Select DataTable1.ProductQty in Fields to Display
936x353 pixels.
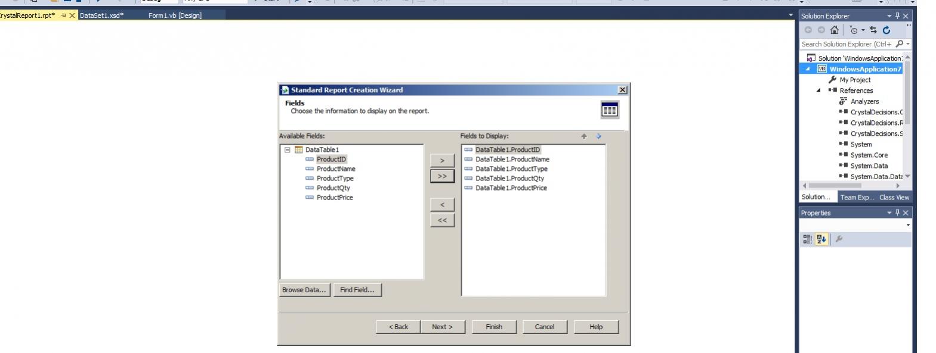pos(509,179)
